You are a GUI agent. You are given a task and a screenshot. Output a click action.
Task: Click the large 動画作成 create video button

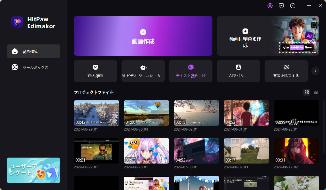[x=143, y=36]
